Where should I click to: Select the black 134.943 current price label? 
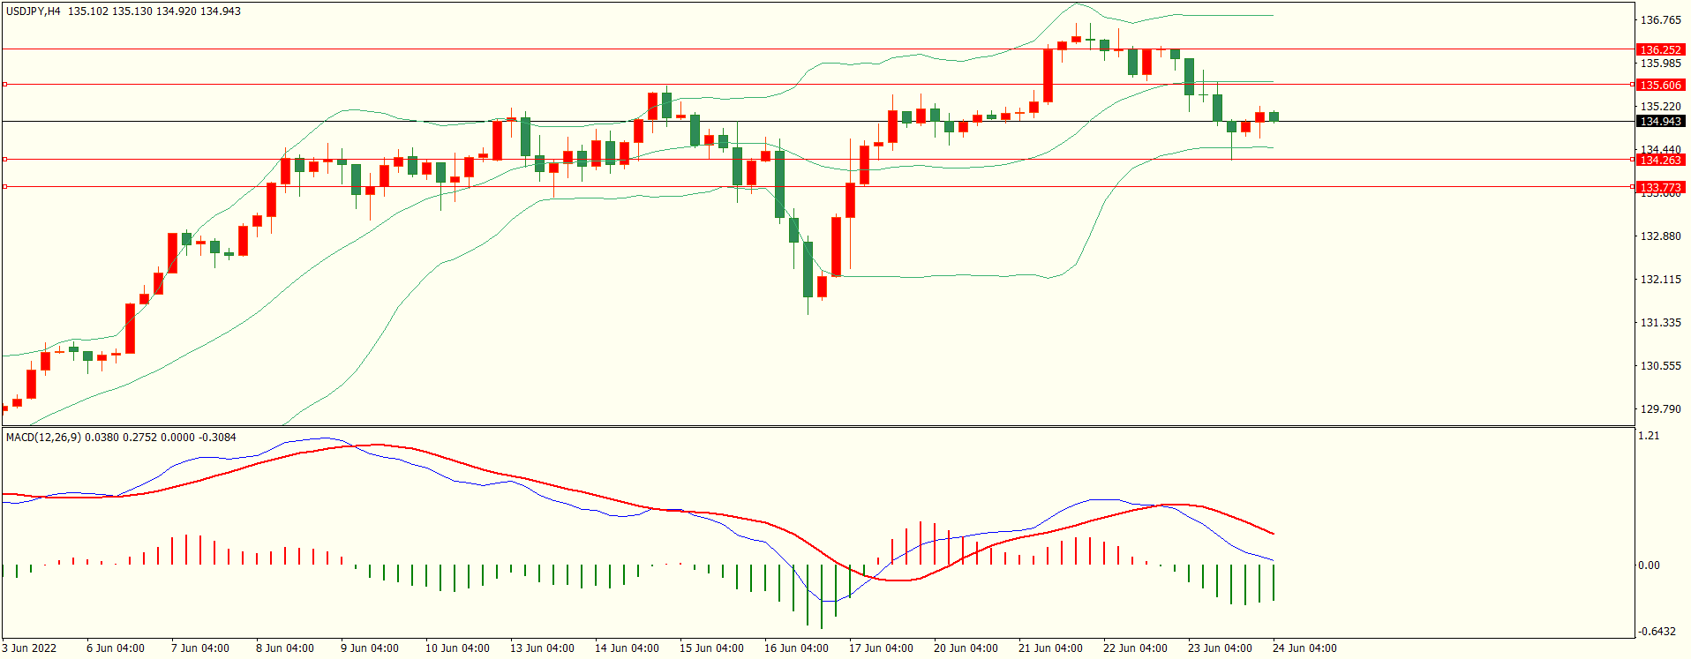1660,122
